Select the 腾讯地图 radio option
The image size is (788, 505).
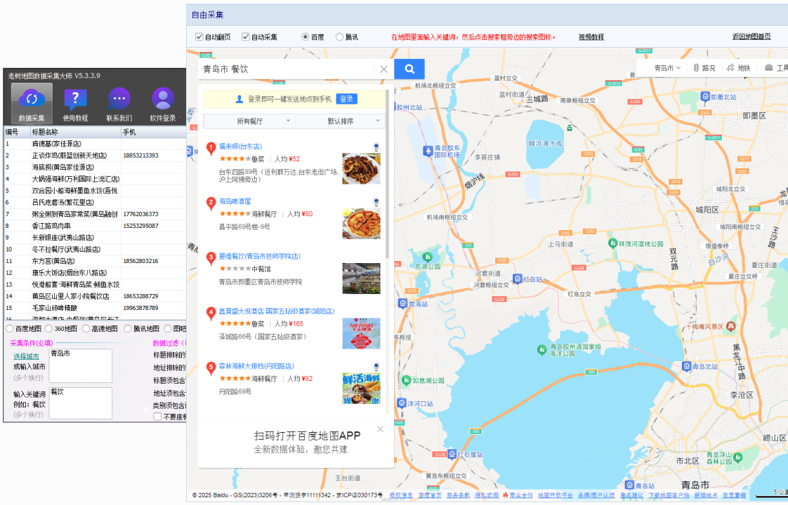pos(128,328)
